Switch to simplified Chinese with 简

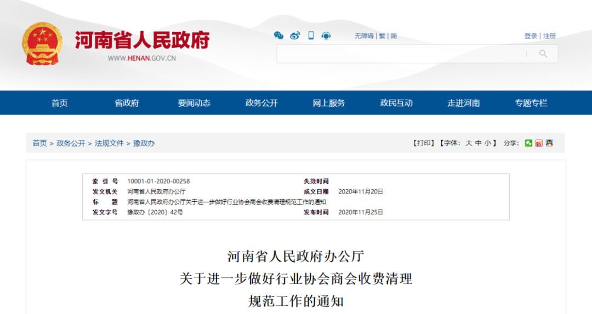(x=394, y=36)
